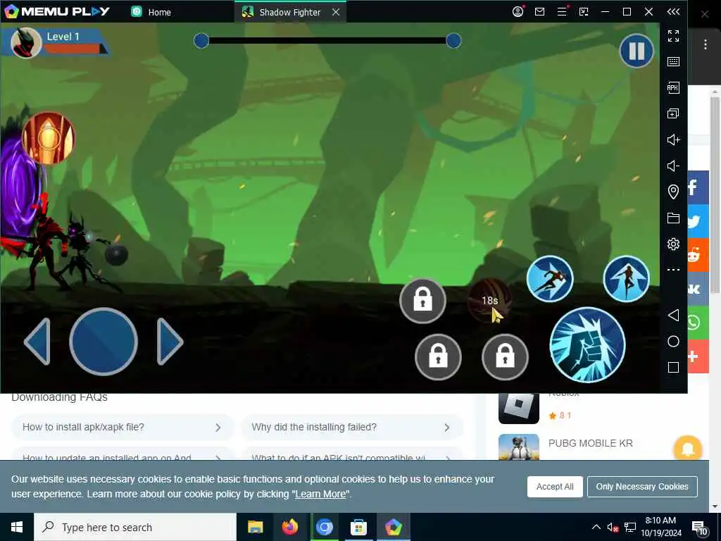Show hidden system tray icons
Screen dimensions: 721x541
[596, 527]
